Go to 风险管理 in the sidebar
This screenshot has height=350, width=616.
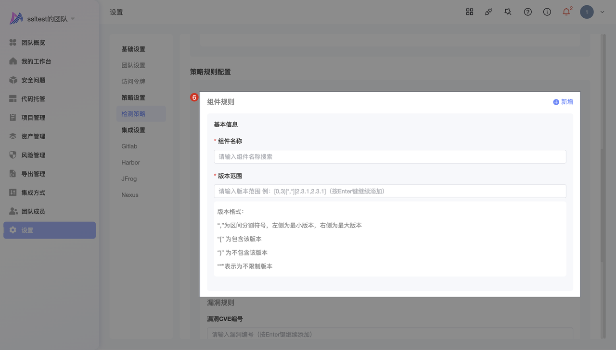[33, 155]
